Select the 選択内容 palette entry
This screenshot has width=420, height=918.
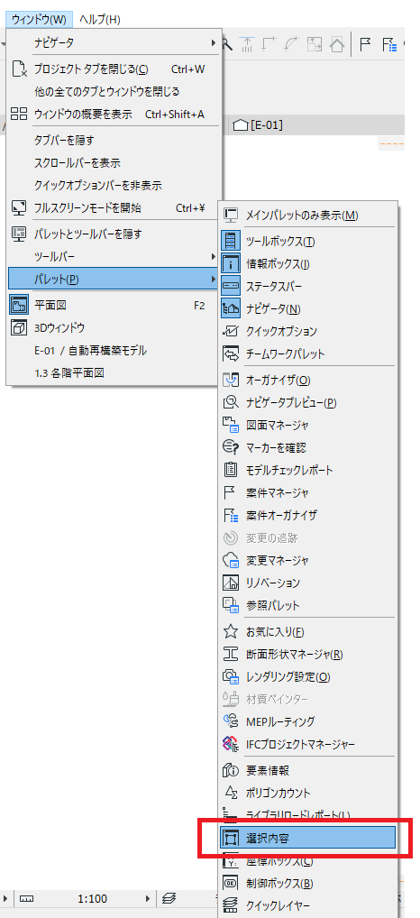click(307, 837)
